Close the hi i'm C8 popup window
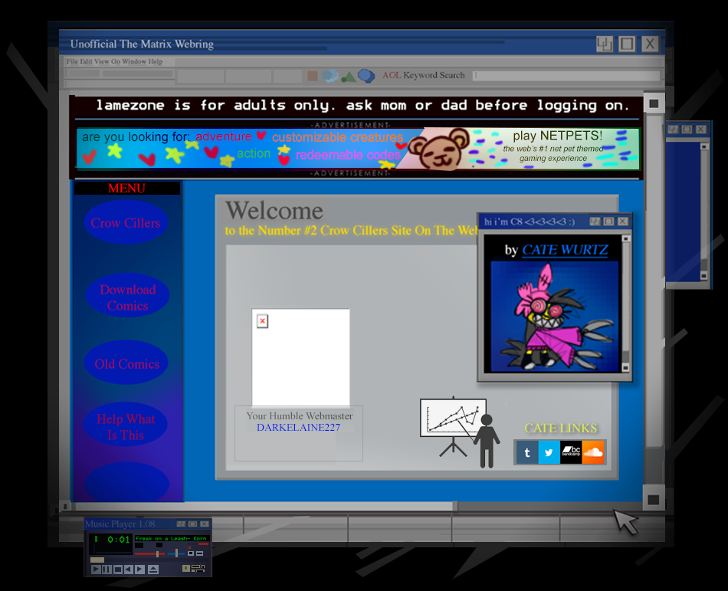 (x=622, y=222)
